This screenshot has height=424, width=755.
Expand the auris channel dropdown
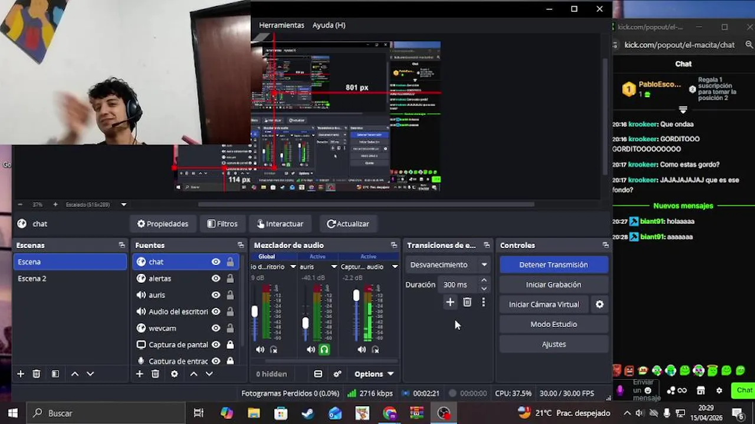pyautogui.click(x=334, y=267)
